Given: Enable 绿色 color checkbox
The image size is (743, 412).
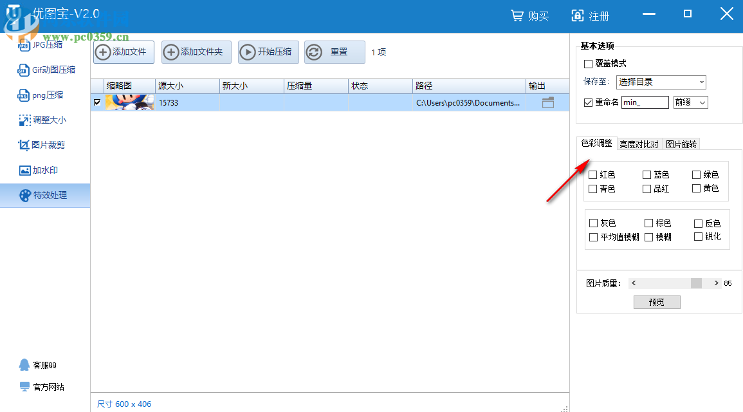Looking at the screenshot, I should point(696,175).
